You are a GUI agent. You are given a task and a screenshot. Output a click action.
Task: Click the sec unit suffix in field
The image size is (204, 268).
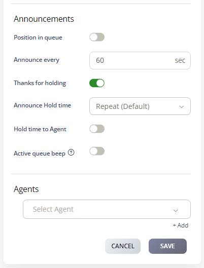(x=180, y=60)
